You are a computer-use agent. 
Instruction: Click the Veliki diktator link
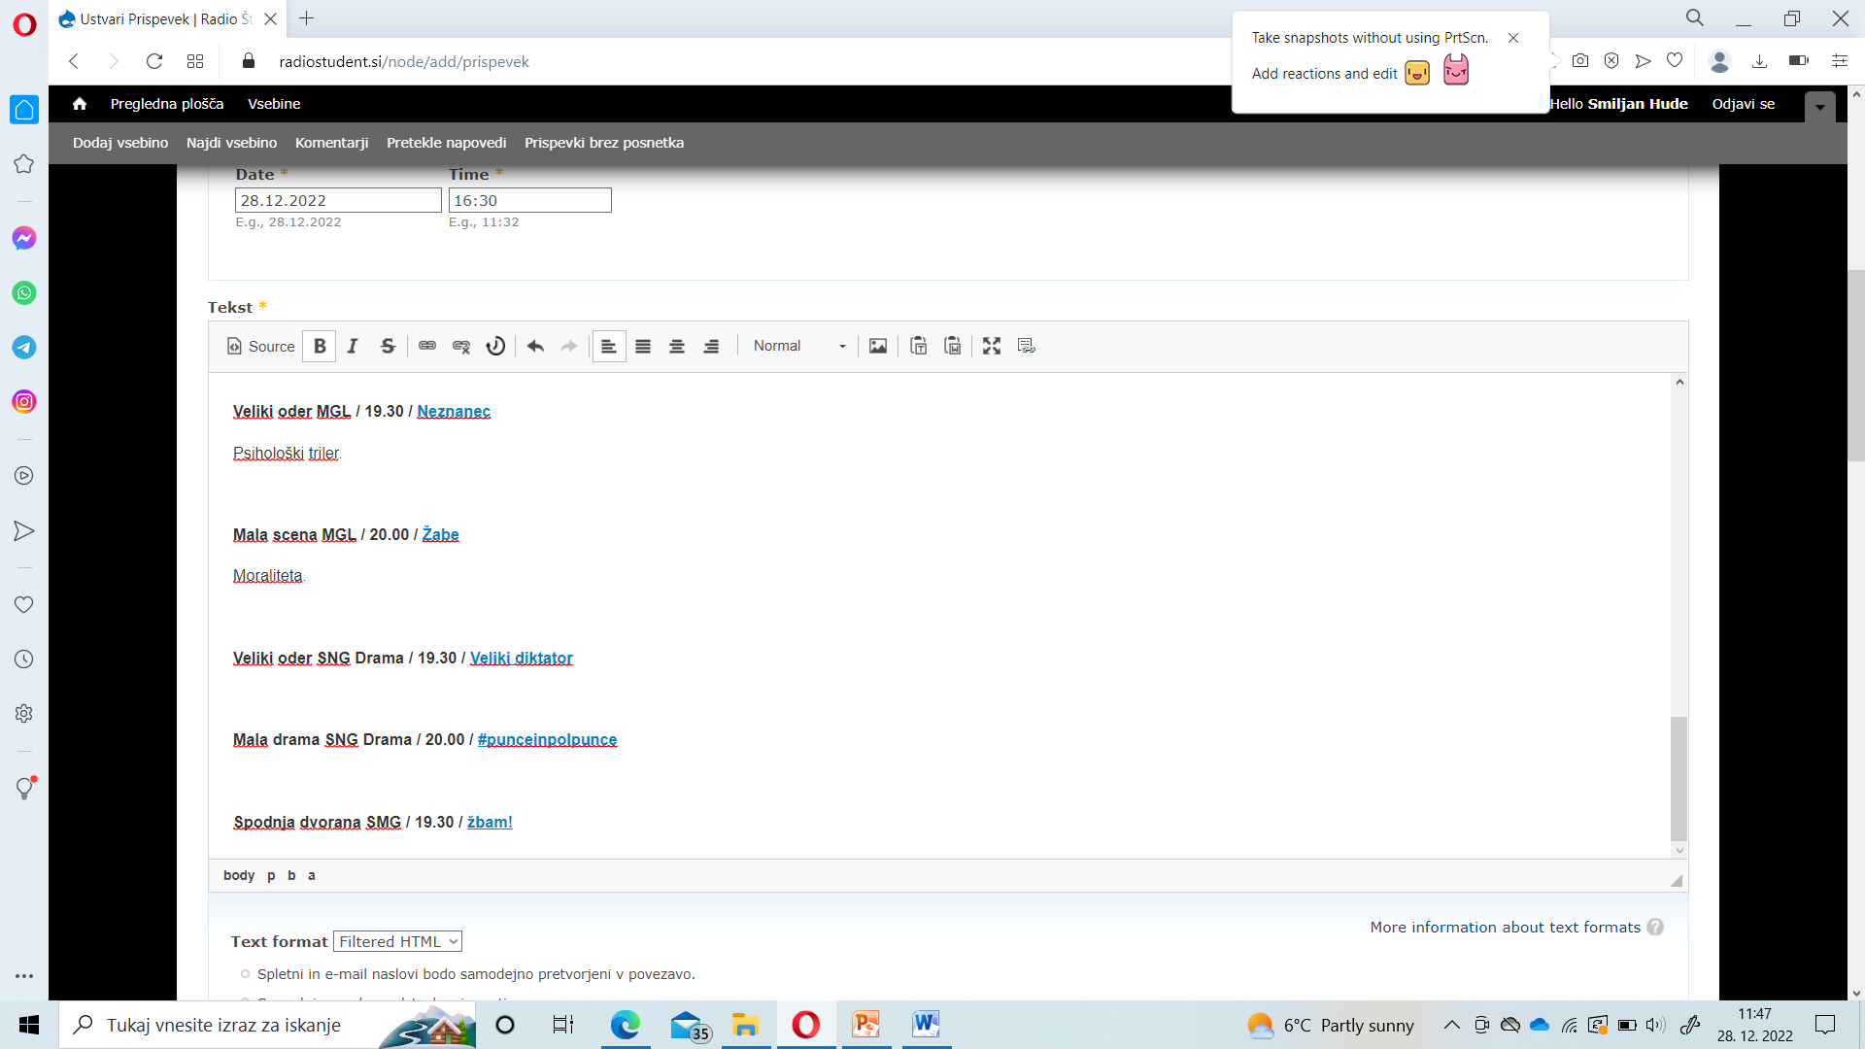pos(522,659)
